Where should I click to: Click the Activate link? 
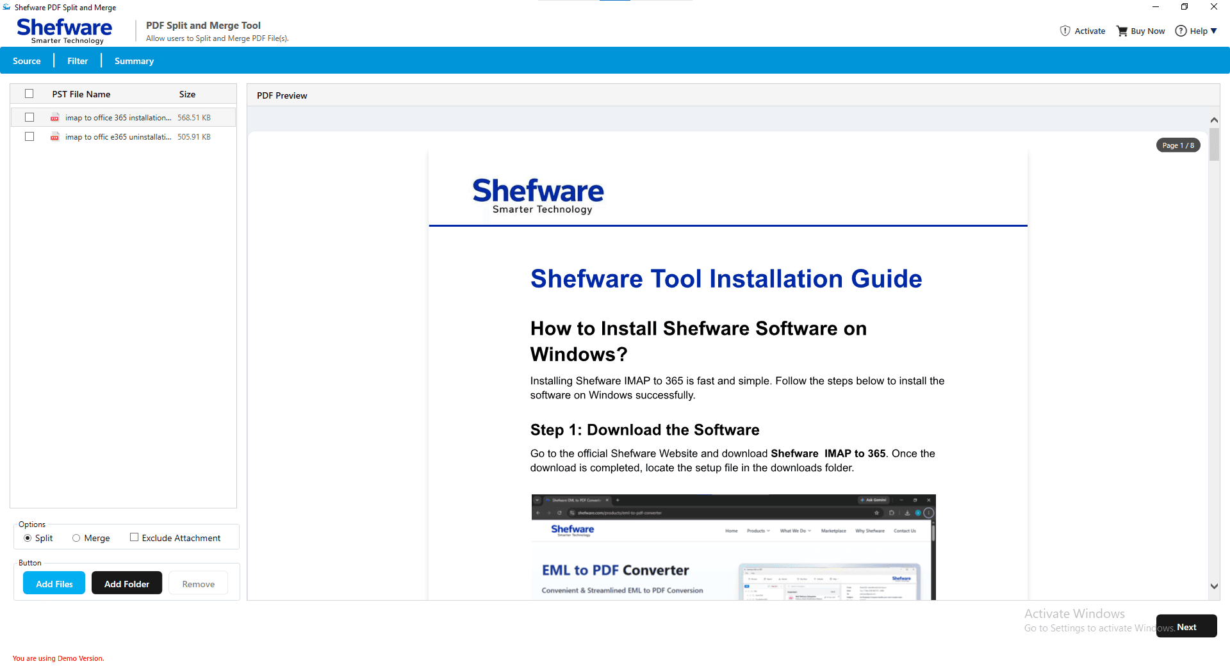(x=1090, y=31)
